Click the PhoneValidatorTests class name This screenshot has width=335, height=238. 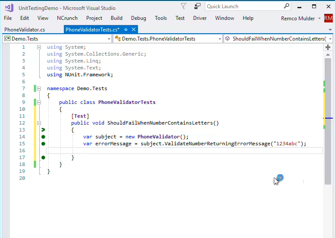(x=127, y=102)
